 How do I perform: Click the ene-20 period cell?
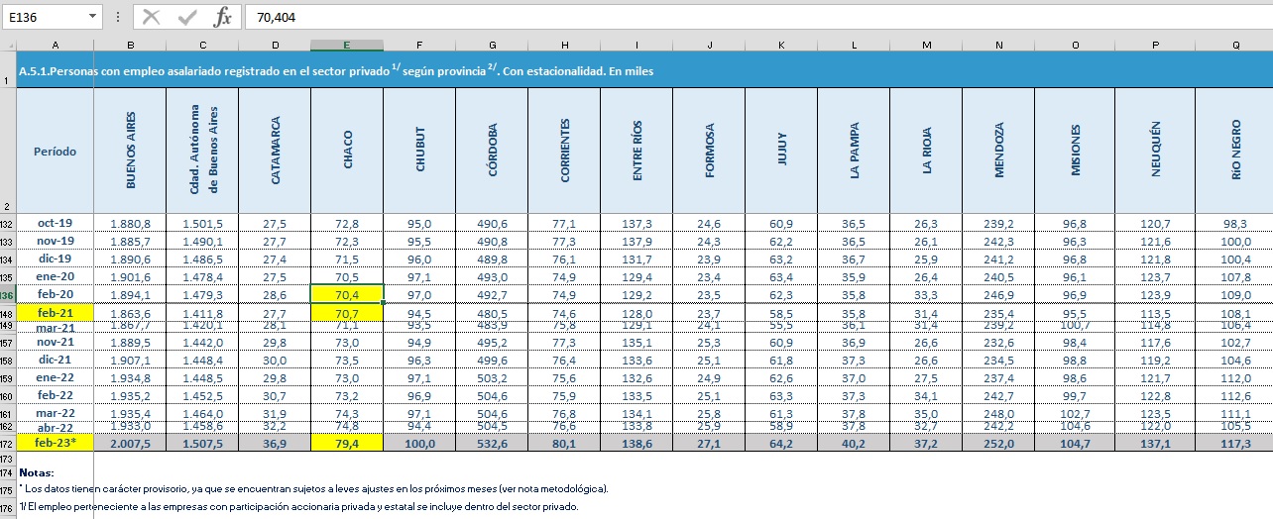(x=55, y=276)
